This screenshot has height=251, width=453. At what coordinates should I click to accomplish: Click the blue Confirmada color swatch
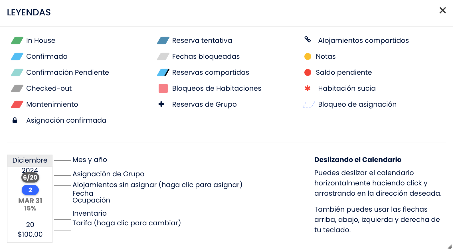(17, 56)
